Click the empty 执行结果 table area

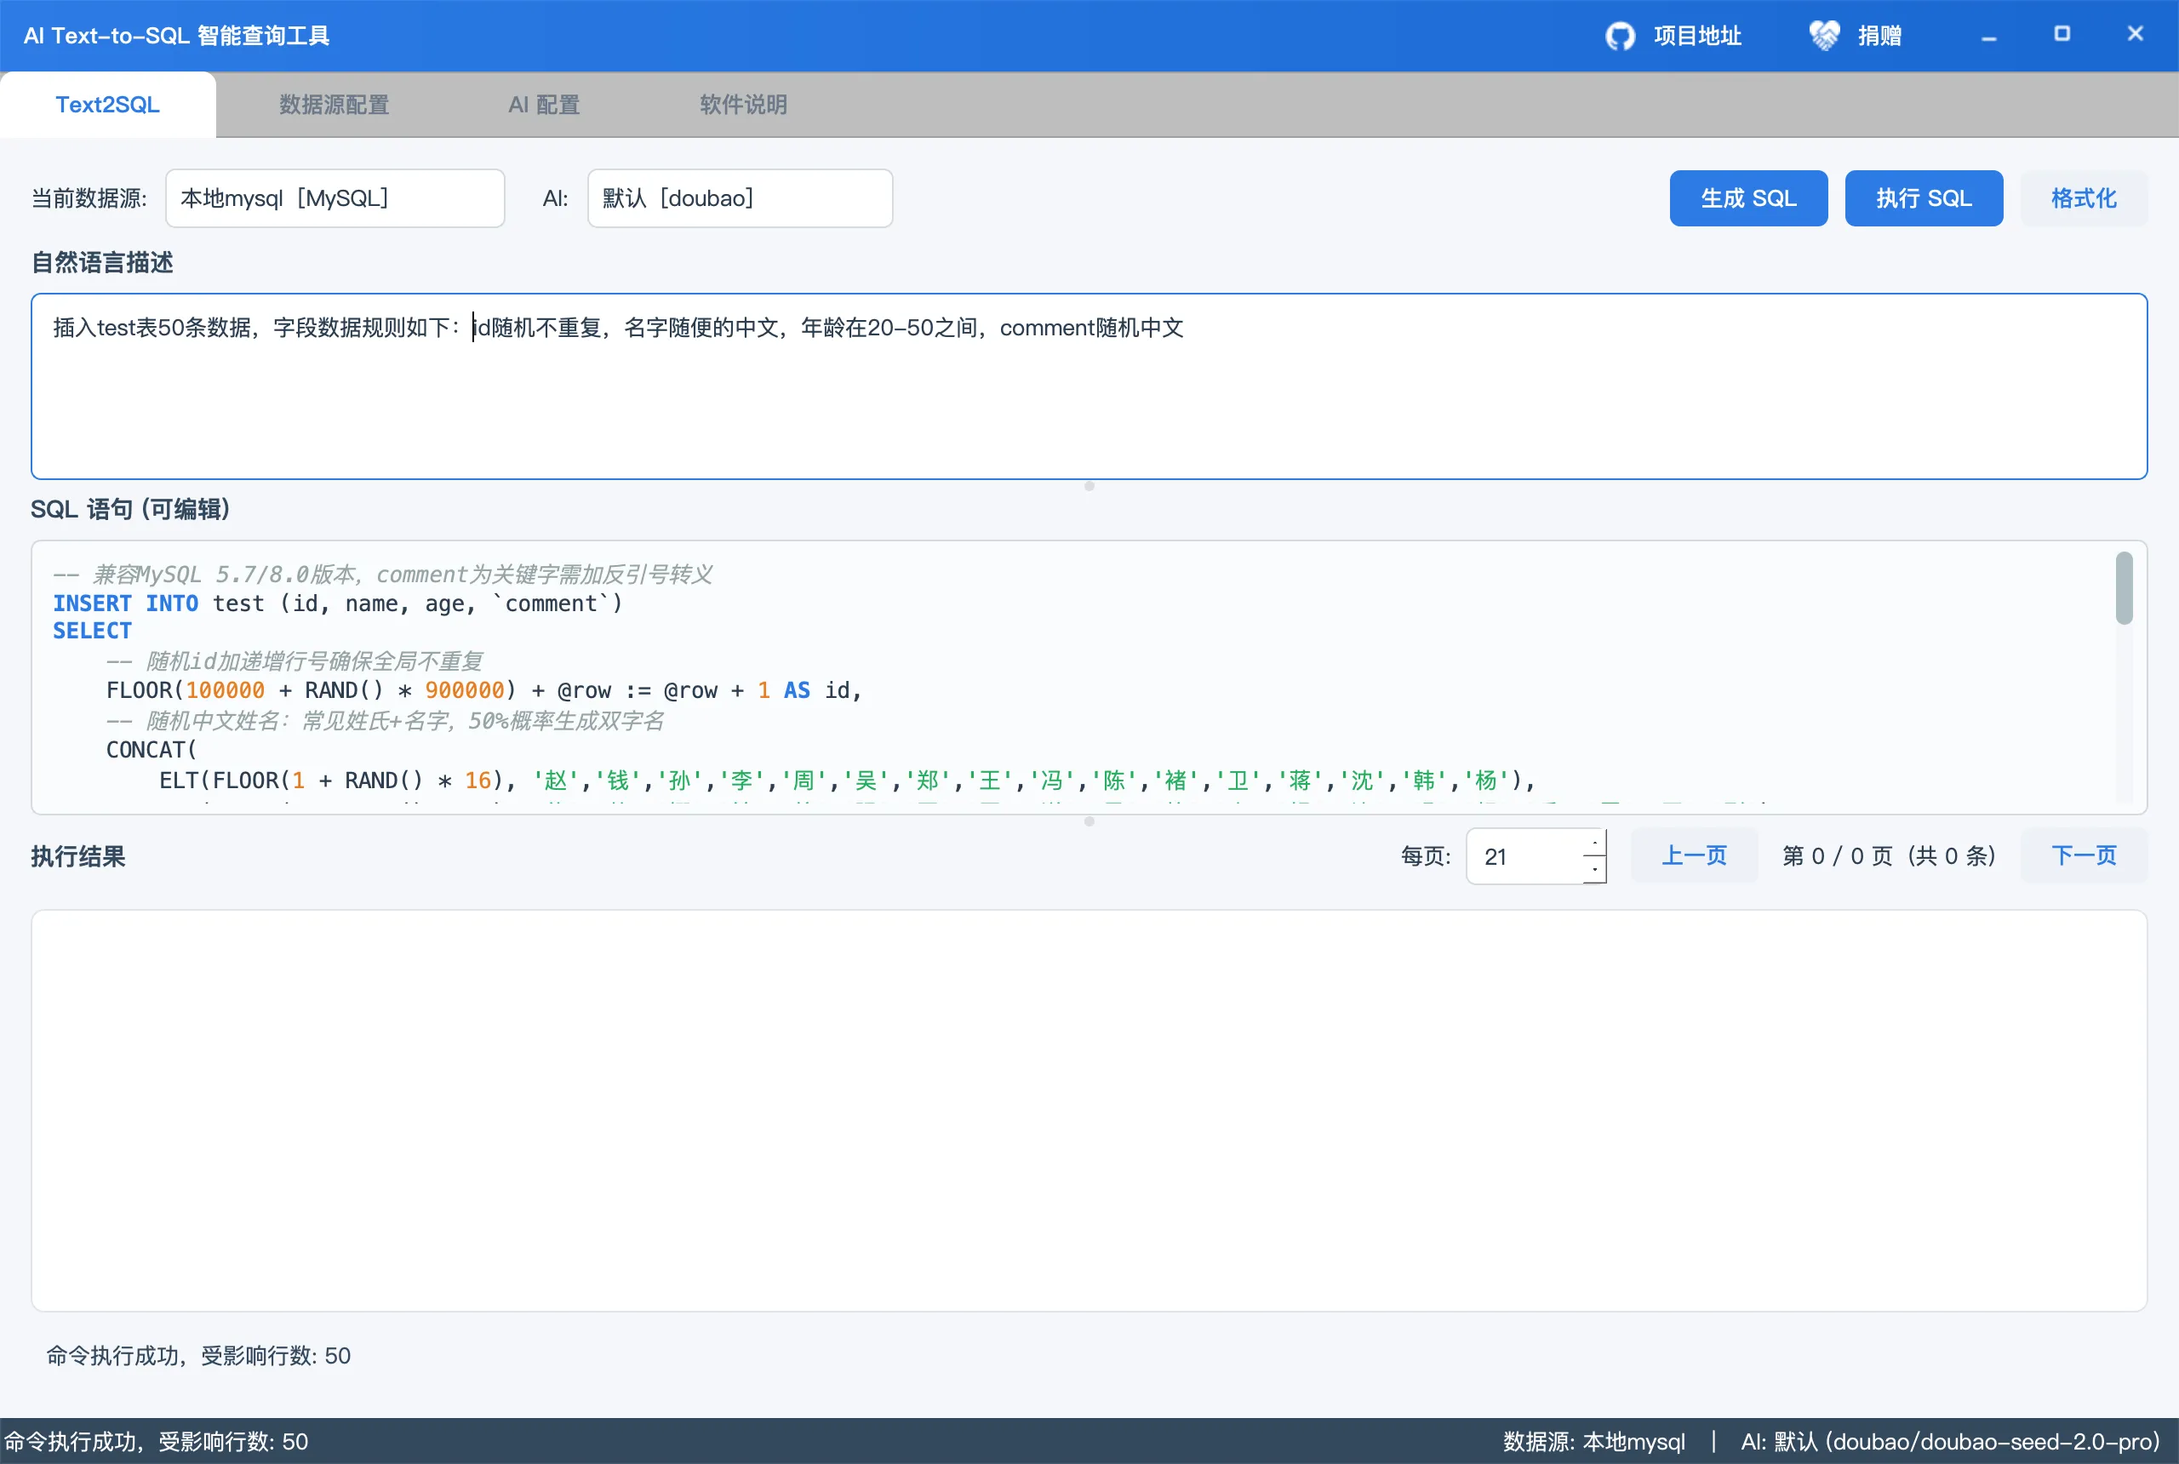pyautogui.click(x=1089, y=1110)
